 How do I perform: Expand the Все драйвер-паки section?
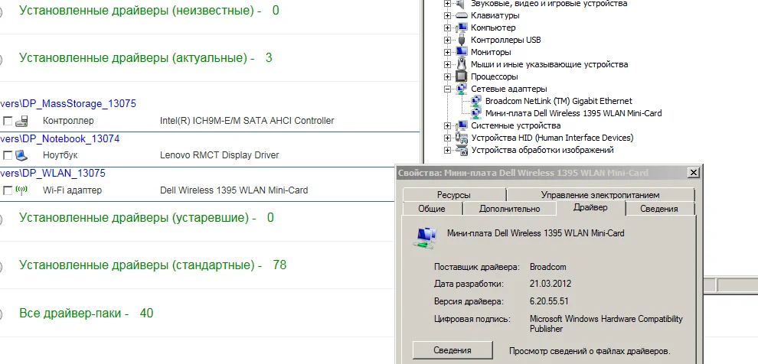(x=86, y=314)
